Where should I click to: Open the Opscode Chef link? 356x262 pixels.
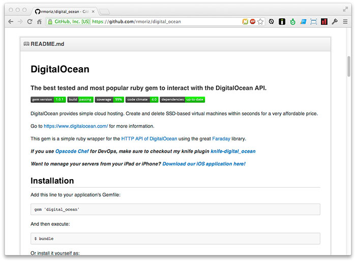pyautogui.click(x=72, y=151)
